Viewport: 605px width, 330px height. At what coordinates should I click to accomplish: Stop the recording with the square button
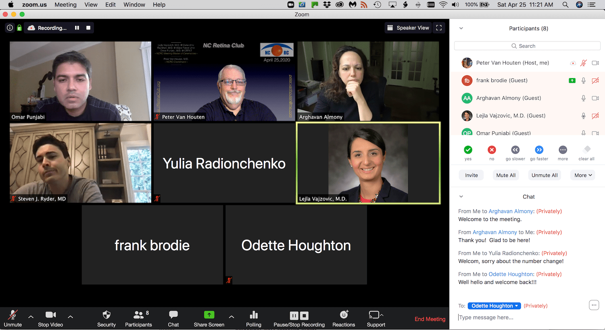[x=88, y=28]
